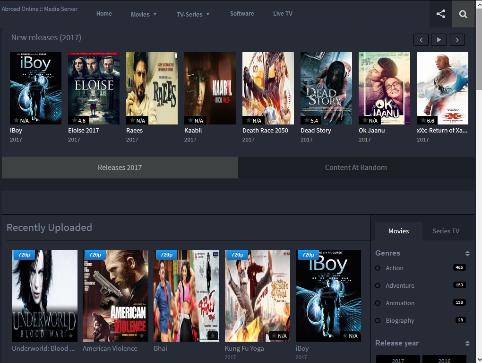Viewport: 482px width, 363px height.
Task: Open the Eloise movie poster
Action: (94, 88)
